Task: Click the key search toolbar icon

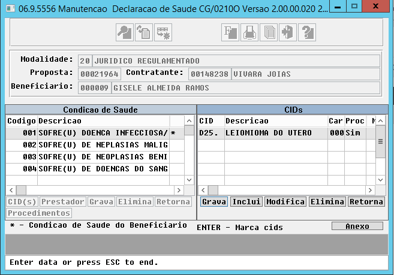Action: [125, 32]
